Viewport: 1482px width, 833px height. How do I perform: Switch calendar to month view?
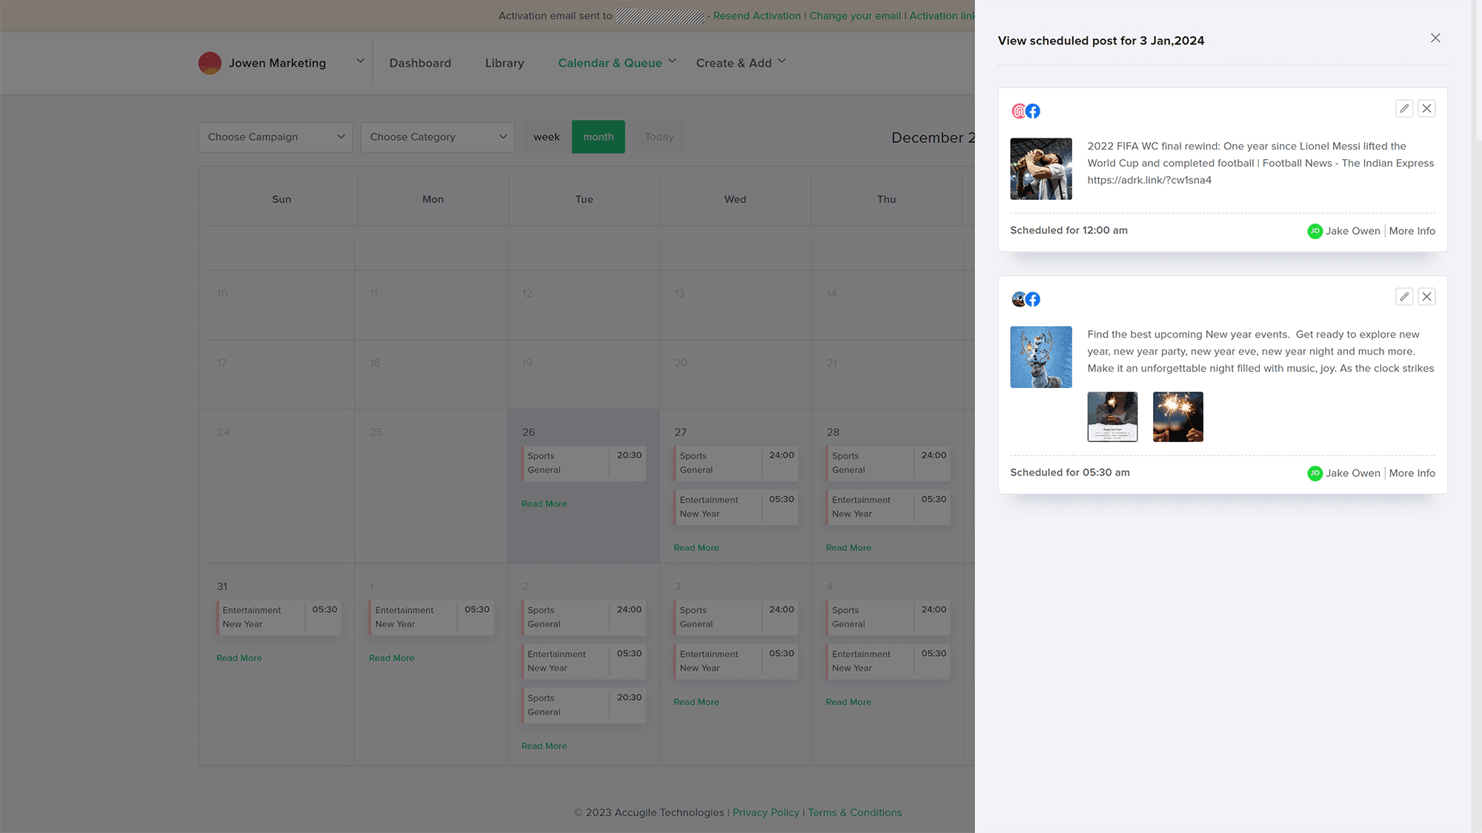click(x=598, y=137)
